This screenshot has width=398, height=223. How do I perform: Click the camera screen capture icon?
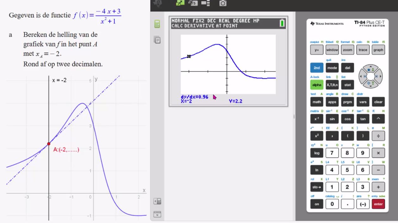click(223, 3)
